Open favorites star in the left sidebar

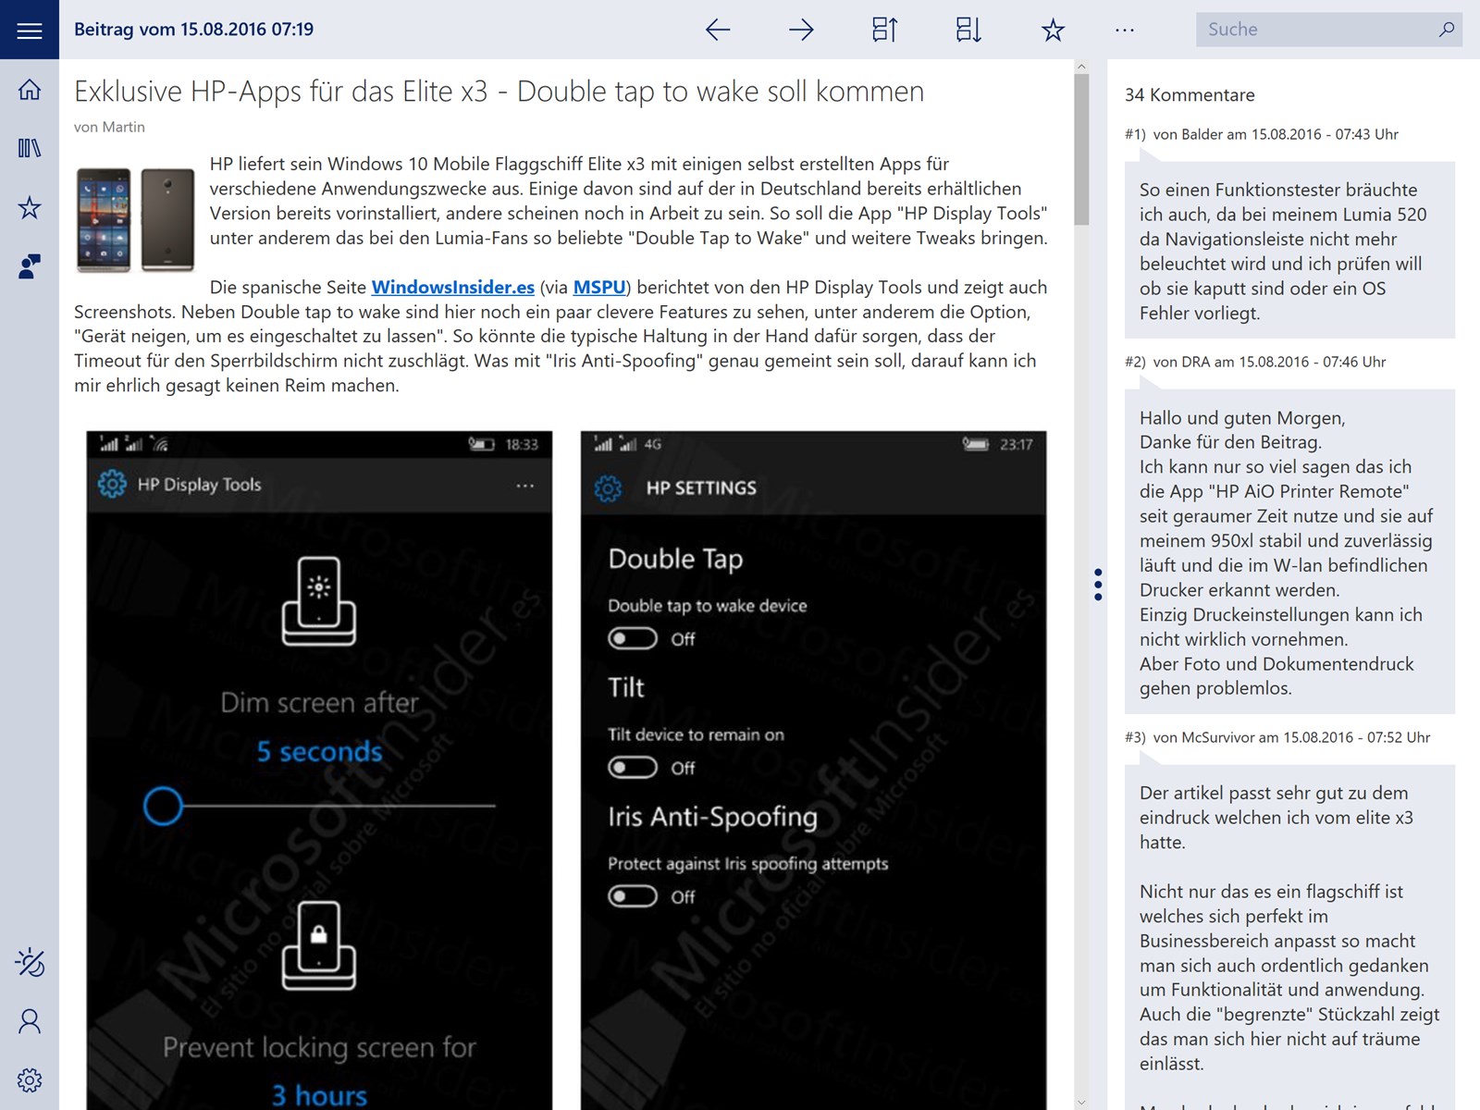pyautogui.click(x=30, y=207)
